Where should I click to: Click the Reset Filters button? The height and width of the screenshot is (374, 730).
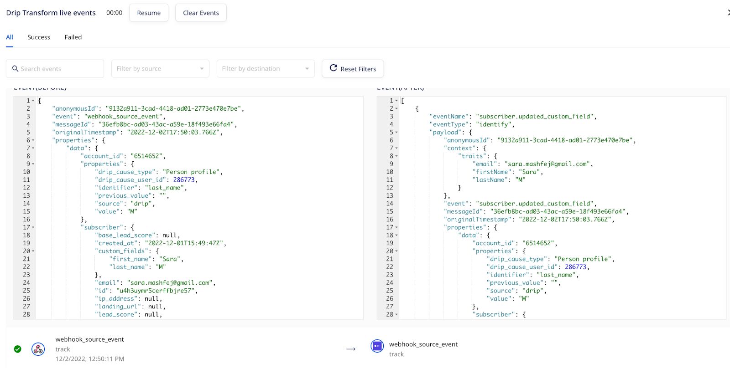[x=353, y=69]
